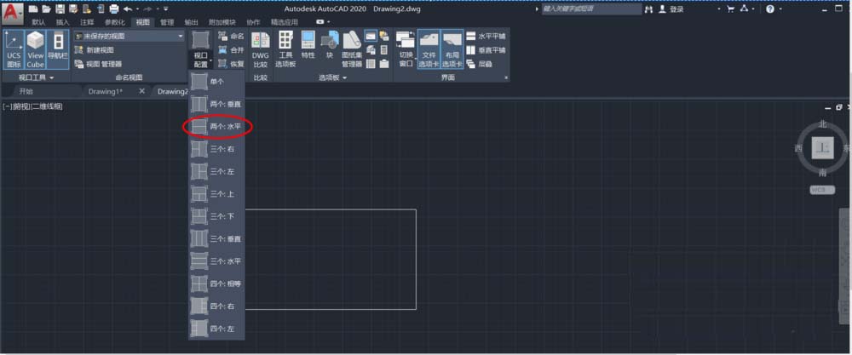Open 图纸集管理器 sheet set manager
Screen dimensions: 852x355
tap(352, 49)
